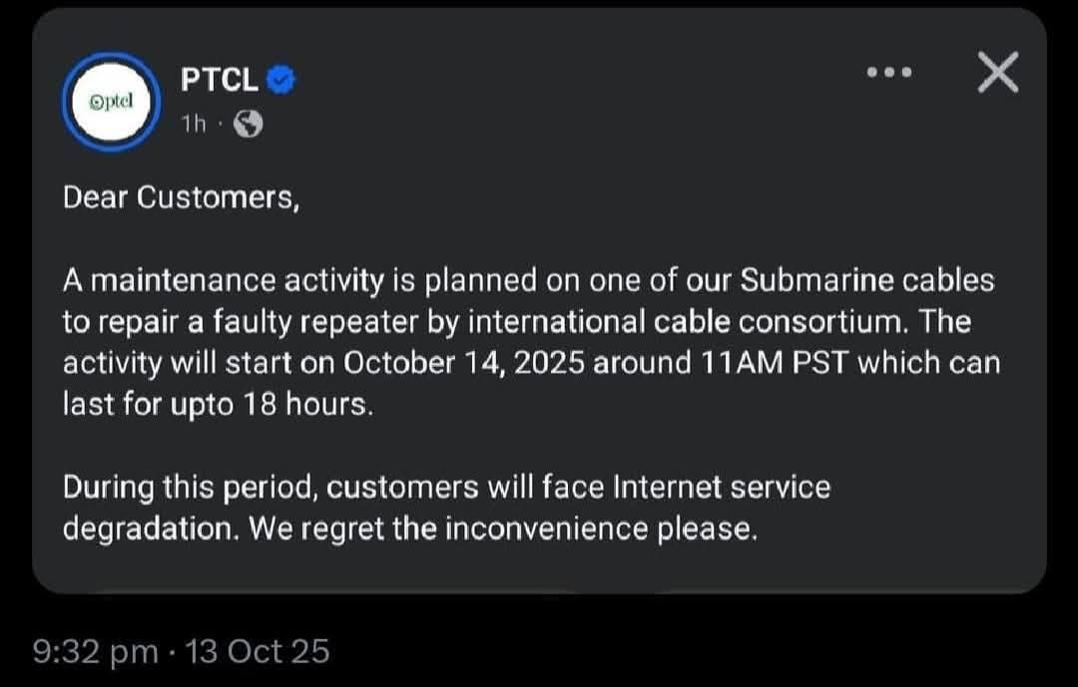Click 'We regret the inconvenience please'

[x=503, y=528]
